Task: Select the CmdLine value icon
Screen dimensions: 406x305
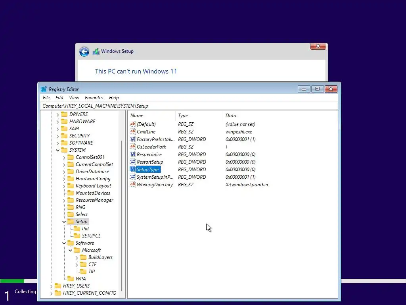Action: click(132, 131)
